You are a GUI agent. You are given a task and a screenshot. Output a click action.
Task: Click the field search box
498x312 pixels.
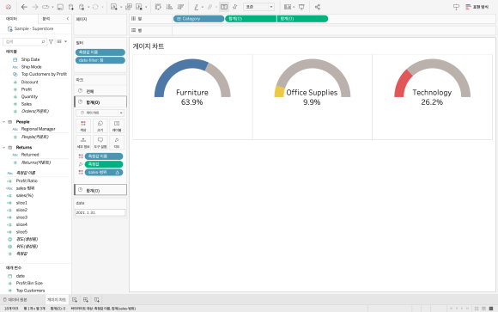[x=25, y=41]
